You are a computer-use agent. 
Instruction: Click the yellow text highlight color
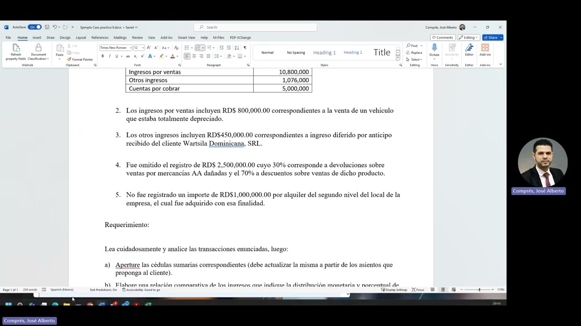pos(161,56)
